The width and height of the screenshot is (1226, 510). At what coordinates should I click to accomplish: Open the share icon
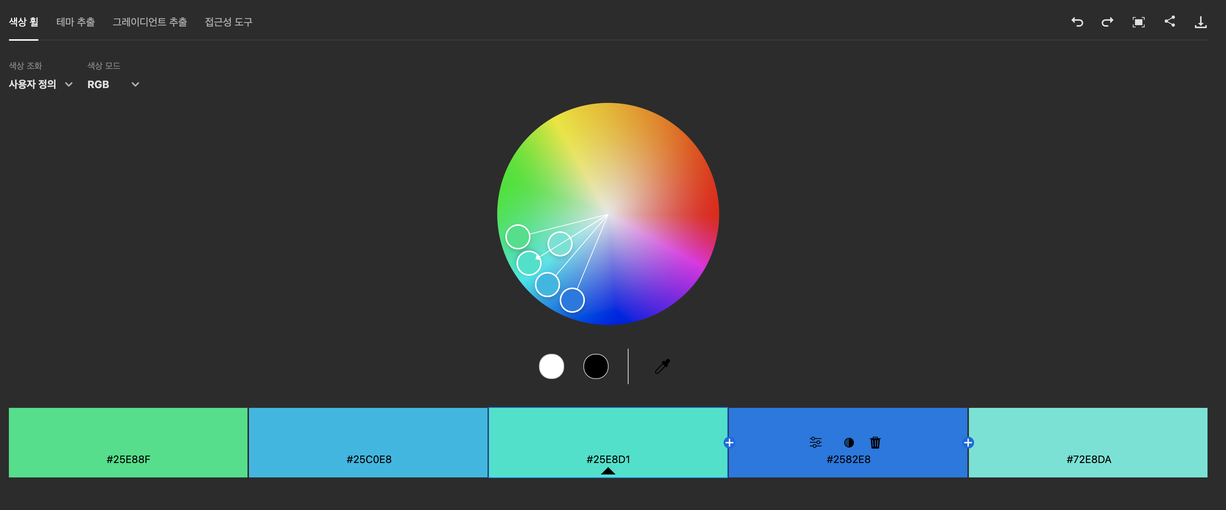1169,21
